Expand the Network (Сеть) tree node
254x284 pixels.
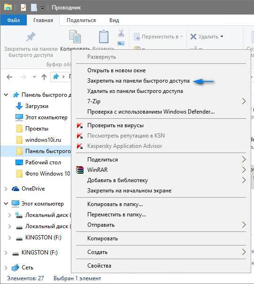(6, 268)
